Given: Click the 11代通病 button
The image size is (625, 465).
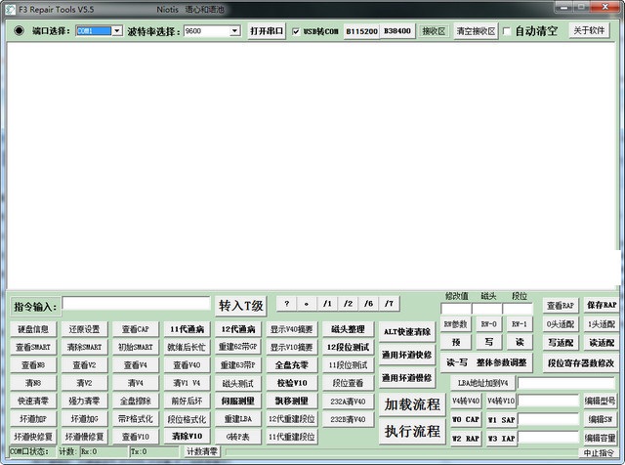Looking at the screenshot, I should (187, 329).
